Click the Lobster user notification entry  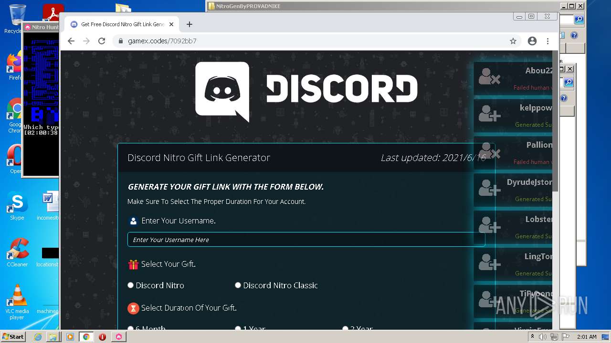tap(513, 226)
